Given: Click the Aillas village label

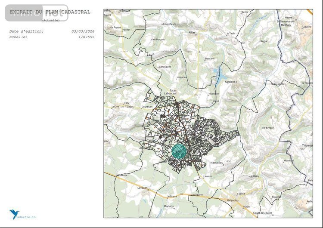Looking at the screenshot, I should click(x=193, y=32).
